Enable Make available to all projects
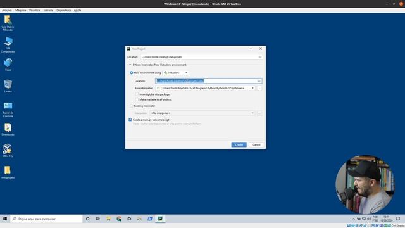This screenshot has width=405, height=228. click(137, 99)
